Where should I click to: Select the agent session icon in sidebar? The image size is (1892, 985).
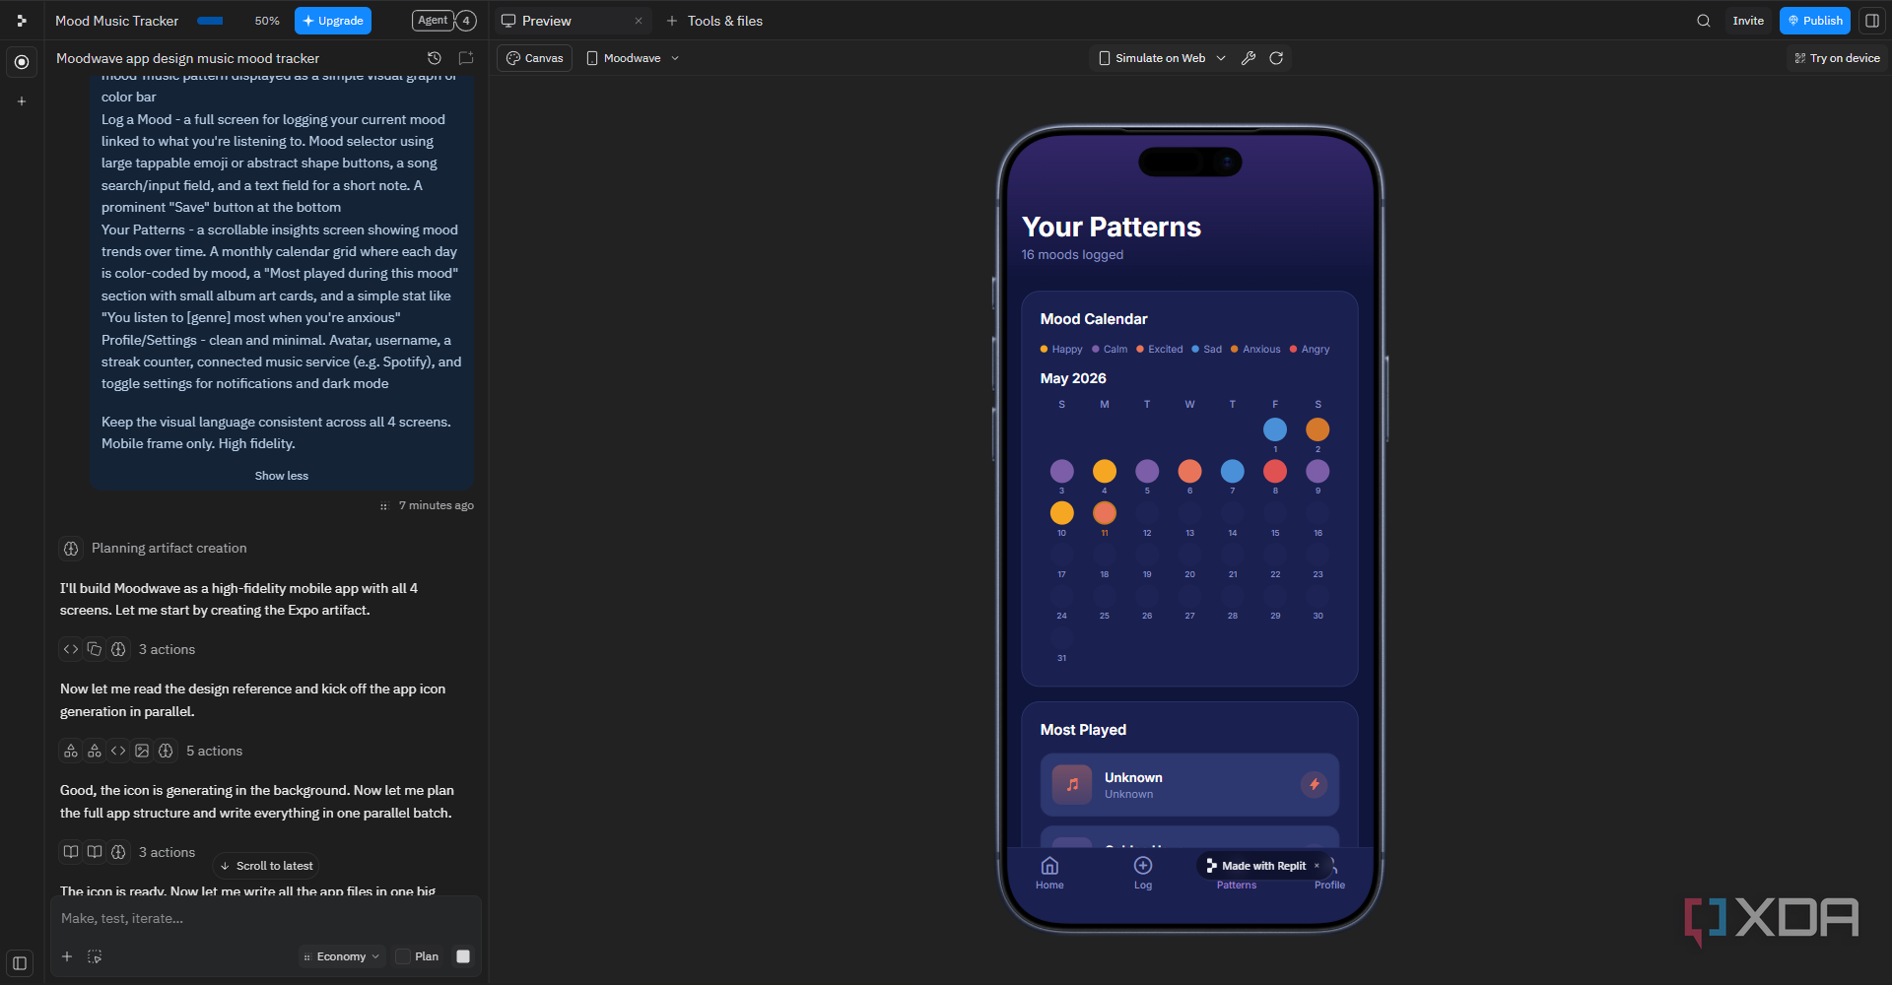22,62
